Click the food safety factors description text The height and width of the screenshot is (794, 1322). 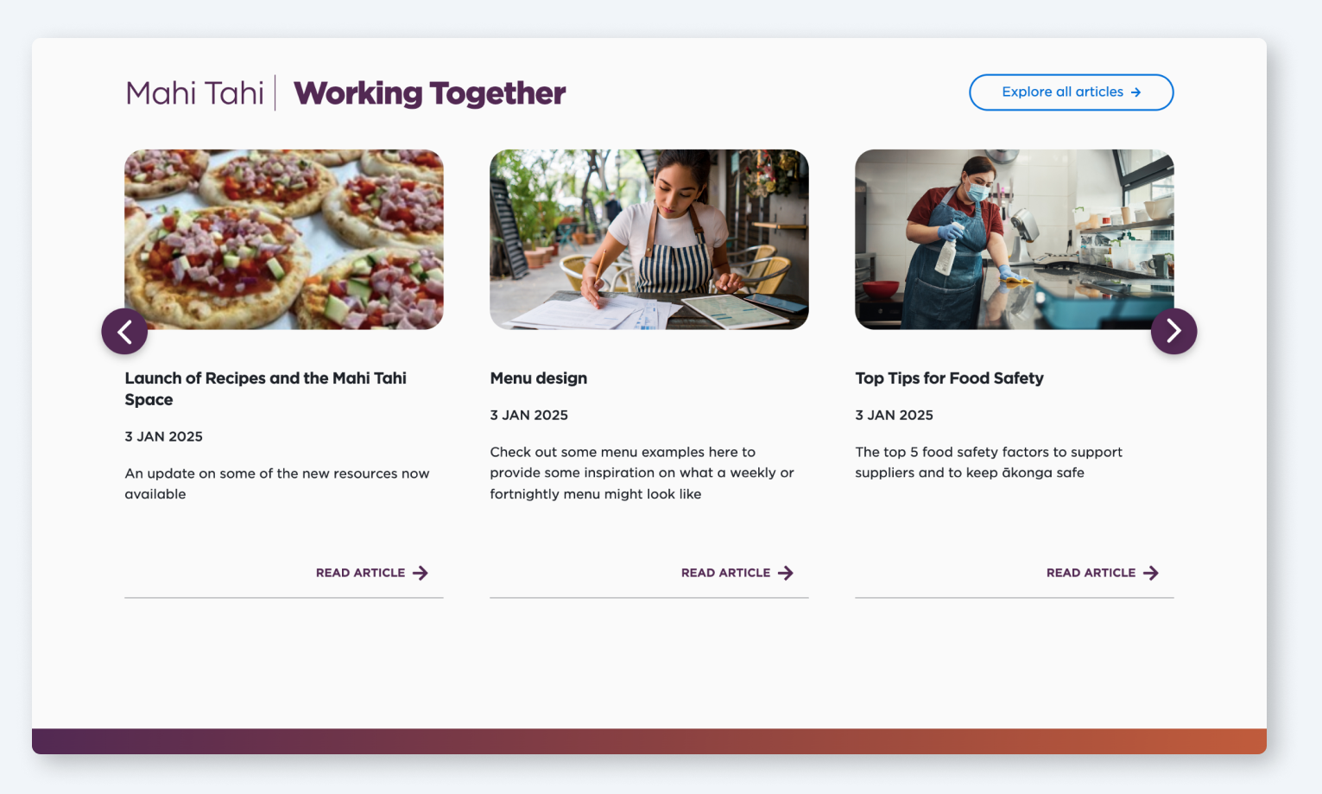click(x=989, y=462)
